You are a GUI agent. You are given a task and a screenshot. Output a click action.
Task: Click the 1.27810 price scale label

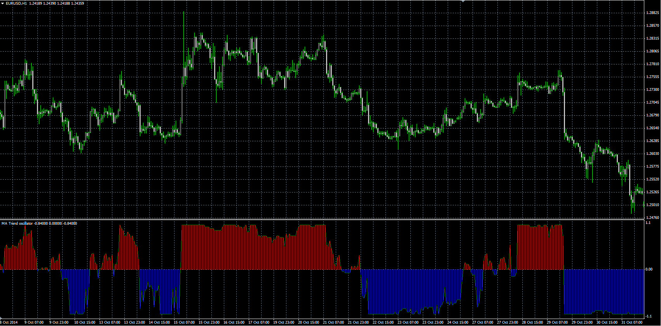(x=653, y=64)
